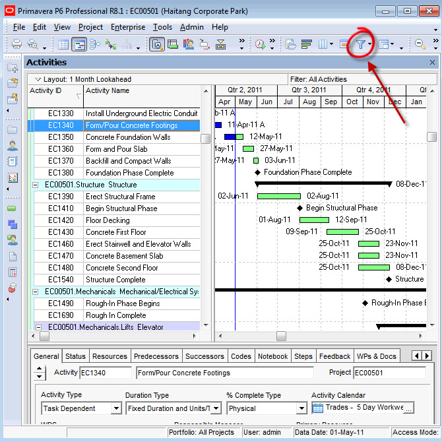The height and width of the screenshot is (442, 442).
Task: Switch to the Status tab
Action: (x=75, y=356)
